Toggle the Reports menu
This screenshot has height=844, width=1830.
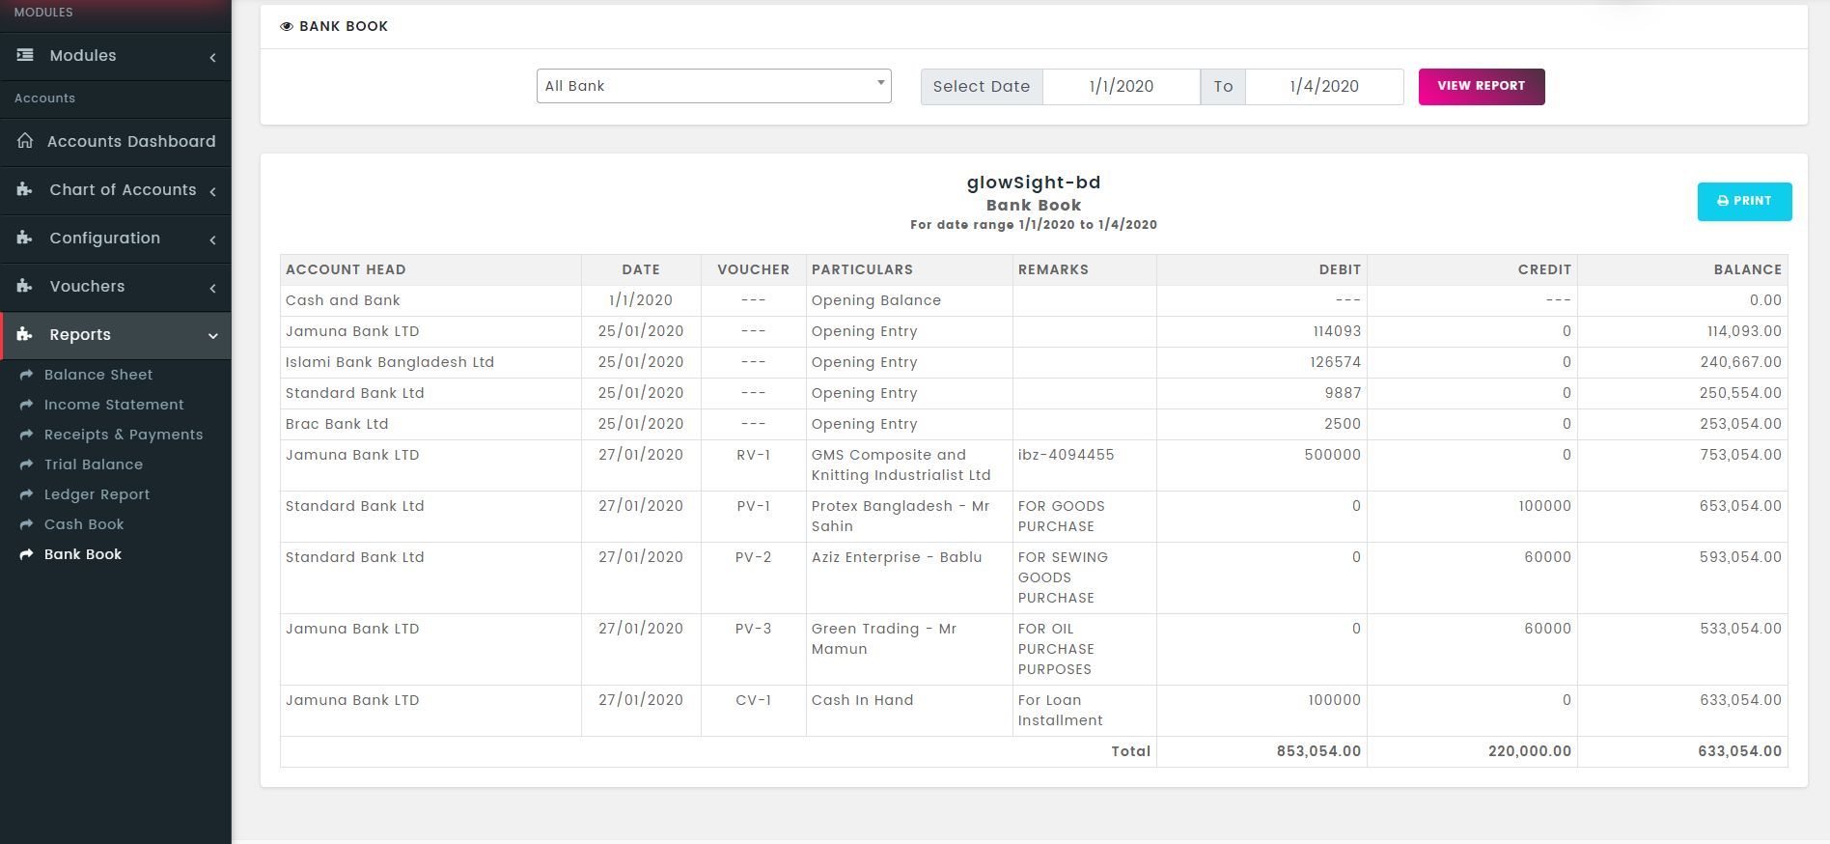116,334
